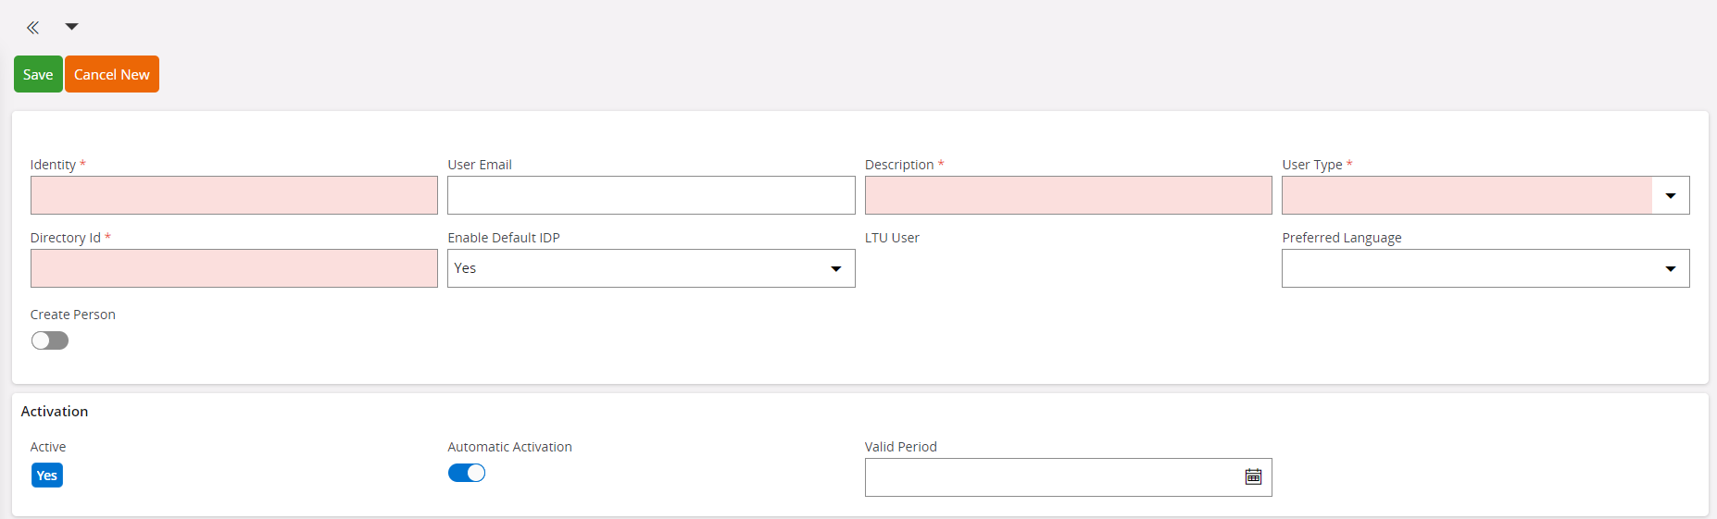Enable the Create Person toggle
This screenshot has width=1717, height=519.
50,340
